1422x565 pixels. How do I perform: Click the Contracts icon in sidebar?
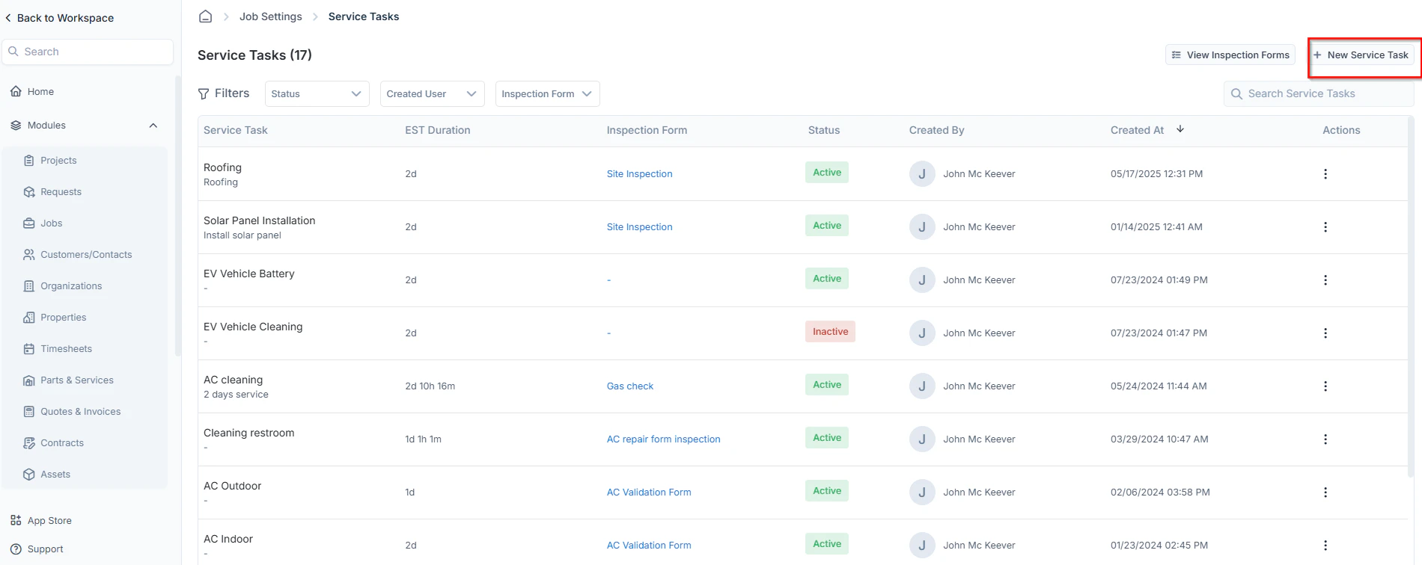[29, 443]
